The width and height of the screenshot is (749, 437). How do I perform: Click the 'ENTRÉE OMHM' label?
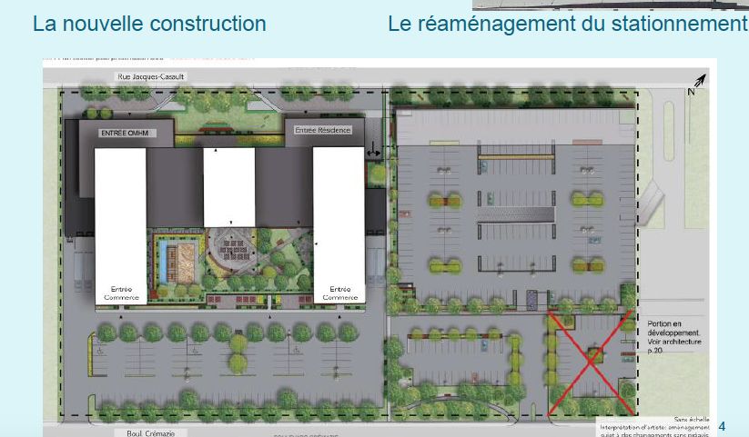123,134
